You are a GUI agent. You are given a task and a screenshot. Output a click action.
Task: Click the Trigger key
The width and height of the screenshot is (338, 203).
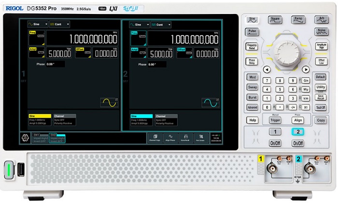click(275, 120)
